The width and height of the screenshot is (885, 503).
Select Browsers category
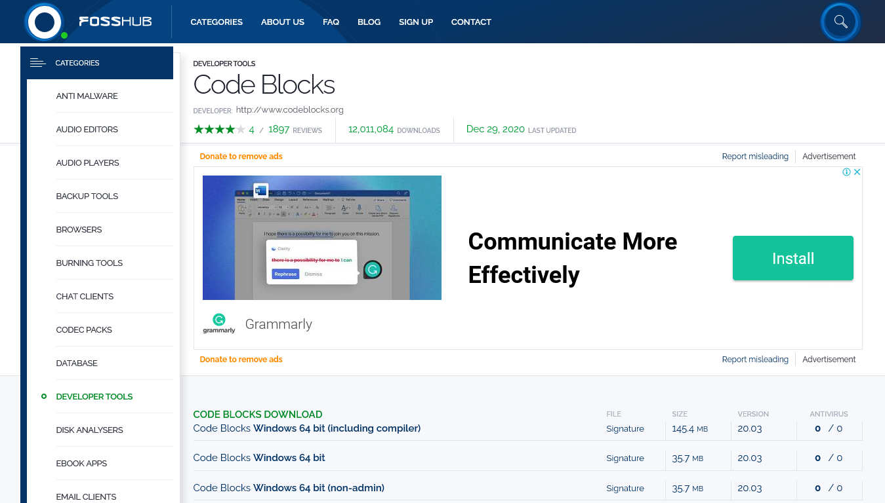pyautogui.click(x=79, y=229)
